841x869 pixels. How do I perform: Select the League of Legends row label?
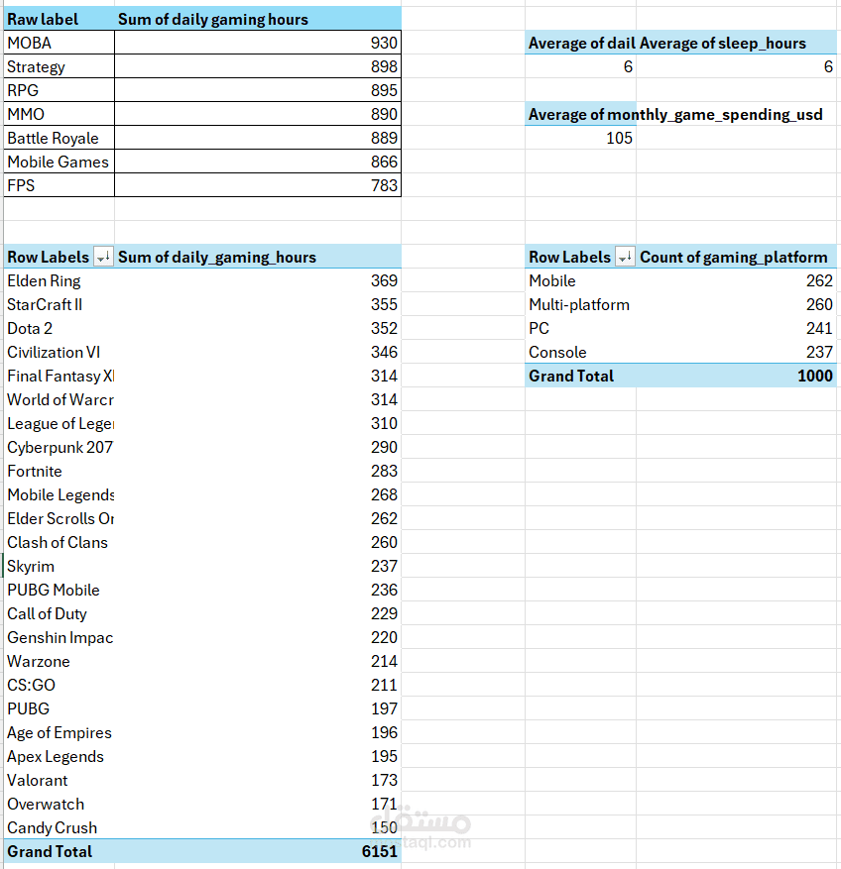(x=59, y=424)
